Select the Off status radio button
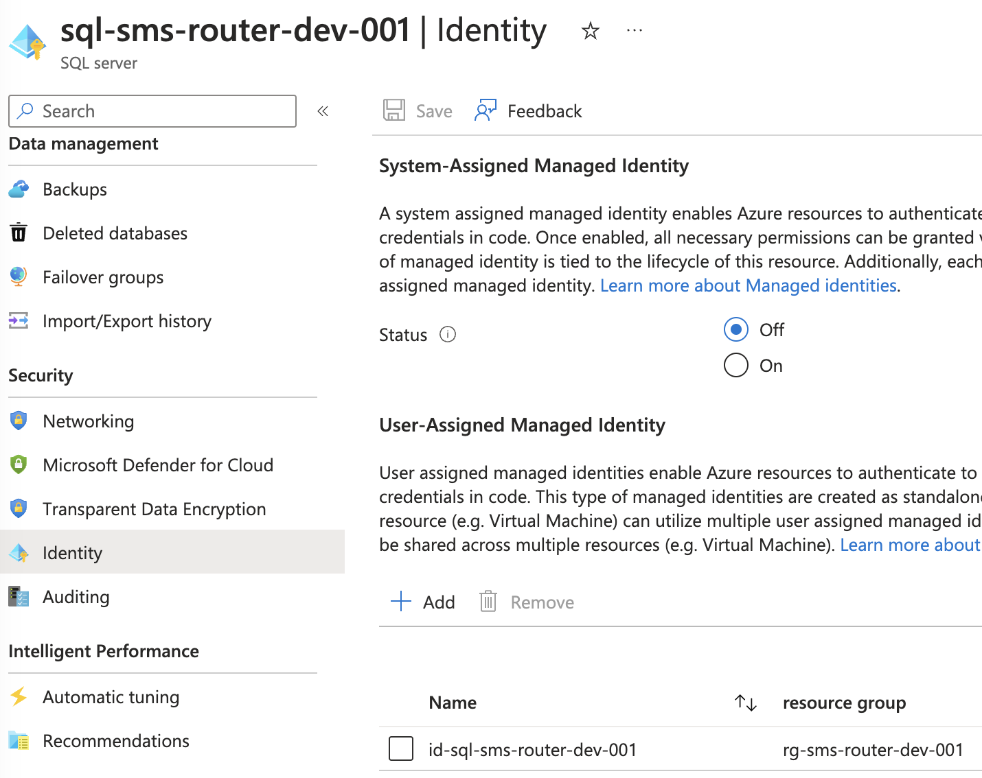Image resolution: width=982 pixels, height=778 pixels. [735, 330]
